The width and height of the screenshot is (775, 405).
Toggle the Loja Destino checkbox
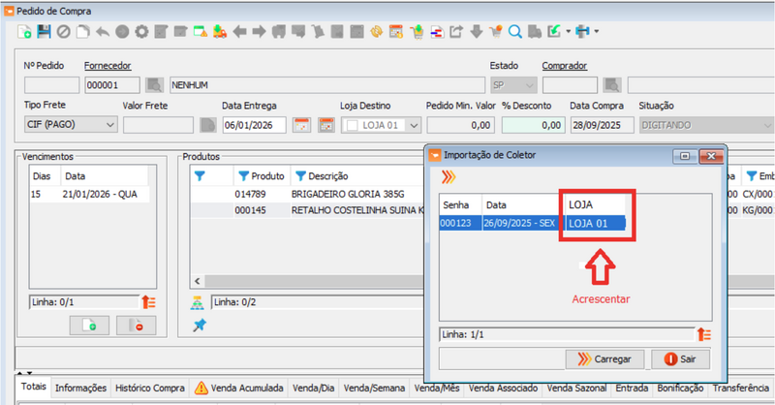tap(353, 125)
